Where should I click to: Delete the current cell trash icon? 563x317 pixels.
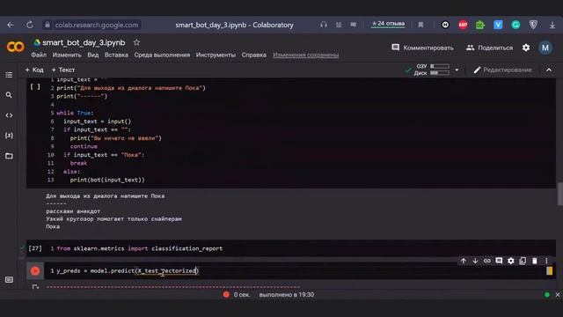click(534, 261)
